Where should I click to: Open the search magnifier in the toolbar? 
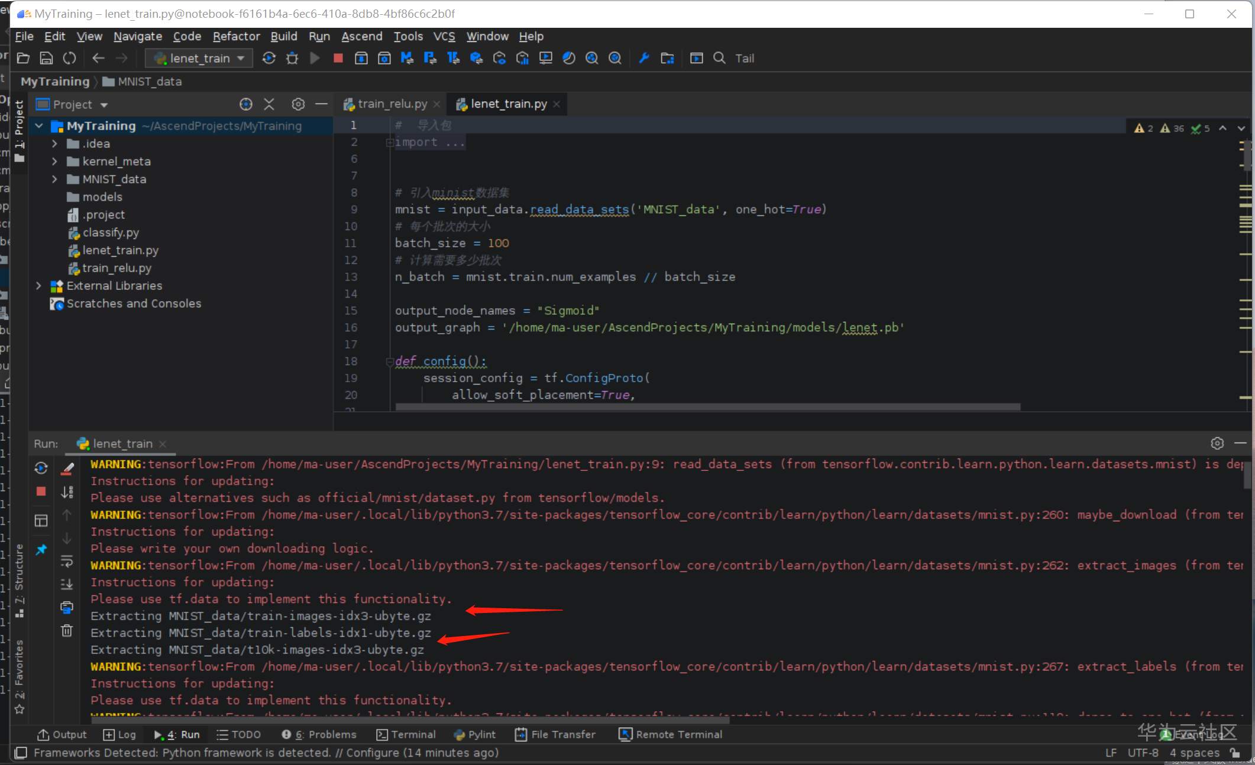pos(719,58)
